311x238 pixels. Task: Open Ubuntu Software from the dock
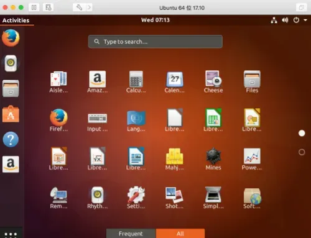point(11,114)
